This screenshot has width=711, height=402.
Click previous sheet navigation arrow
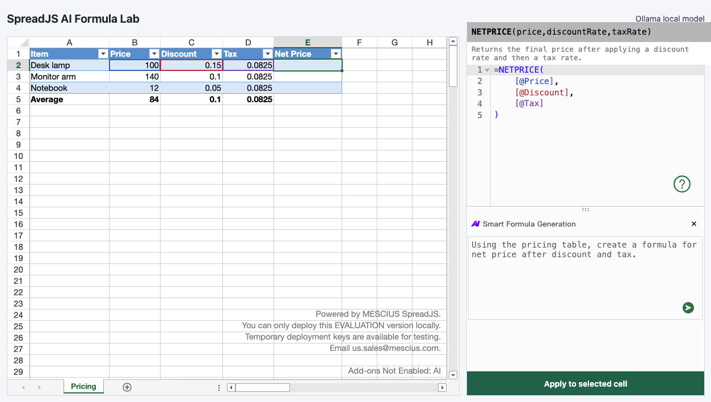23,387
